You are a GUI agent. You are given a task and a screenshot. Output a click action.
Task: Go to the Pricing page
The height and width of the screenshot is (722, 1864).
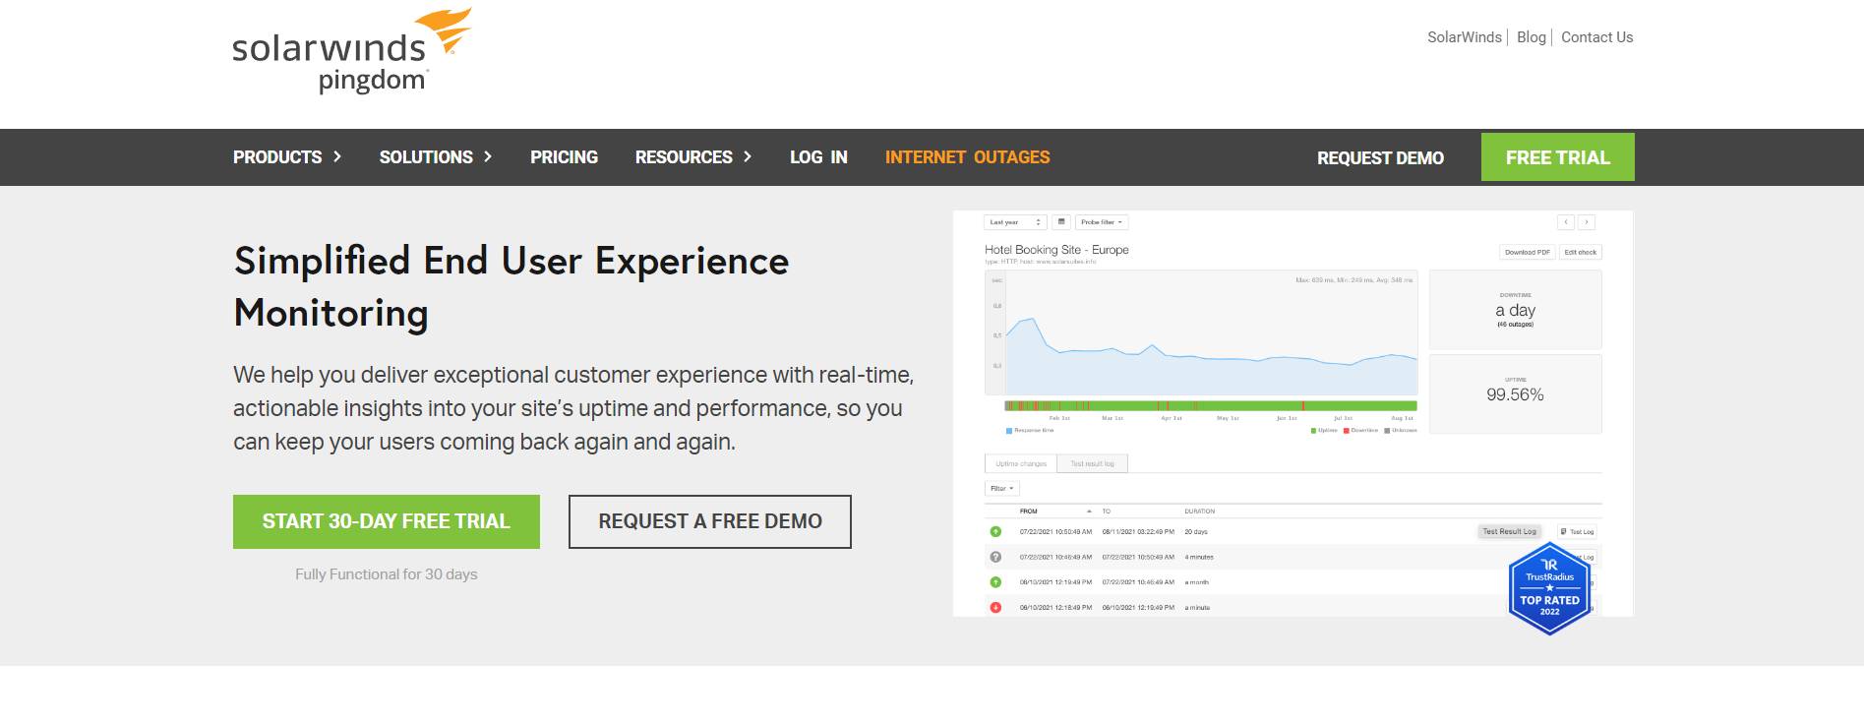564,157
